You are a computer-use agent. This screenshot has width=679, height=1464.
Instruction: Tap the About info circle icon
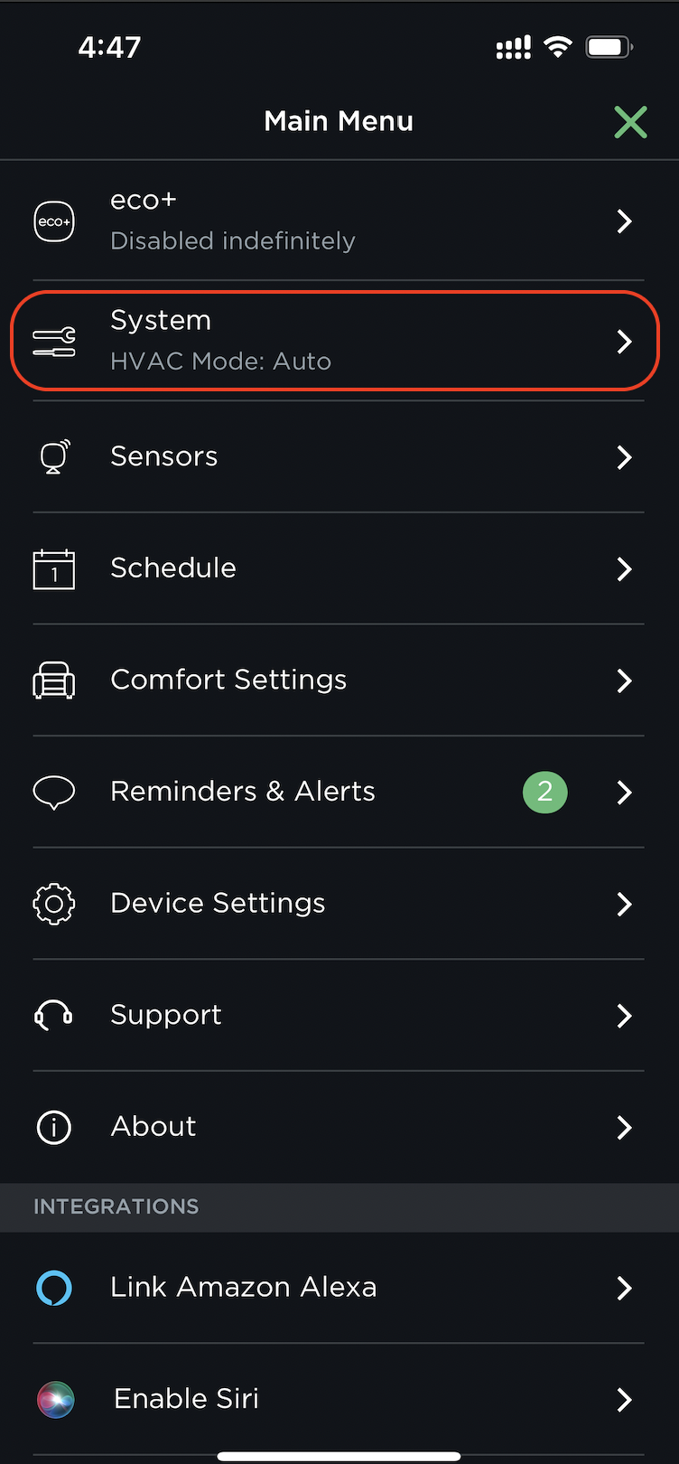54,1127
